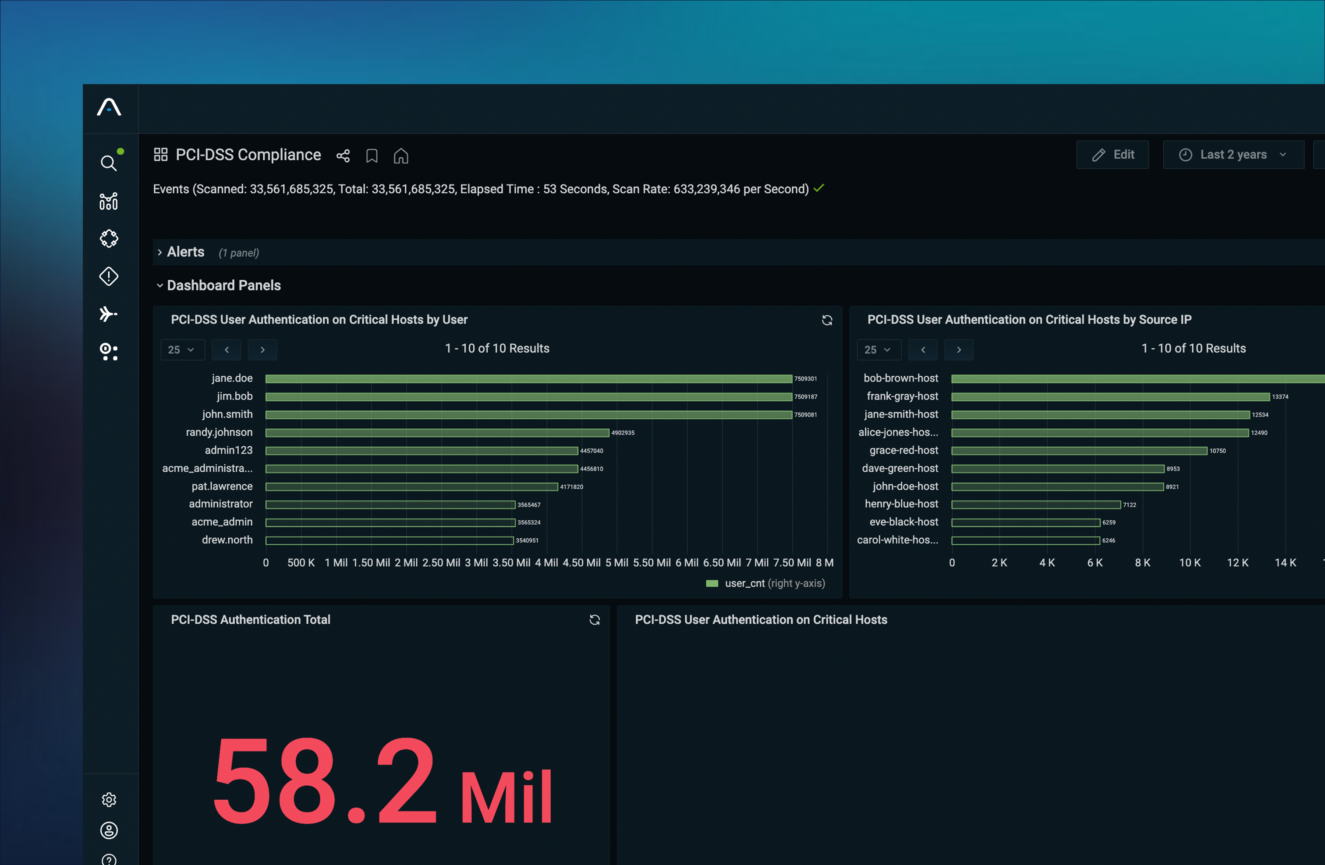
Task: Click the jane.doe bar in the chart
Action: pyautogui.click(x=528, y=378)
